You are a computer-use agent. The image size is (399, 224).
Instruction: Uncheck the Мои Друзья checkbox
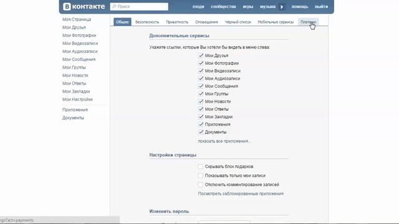click(201, 55)
